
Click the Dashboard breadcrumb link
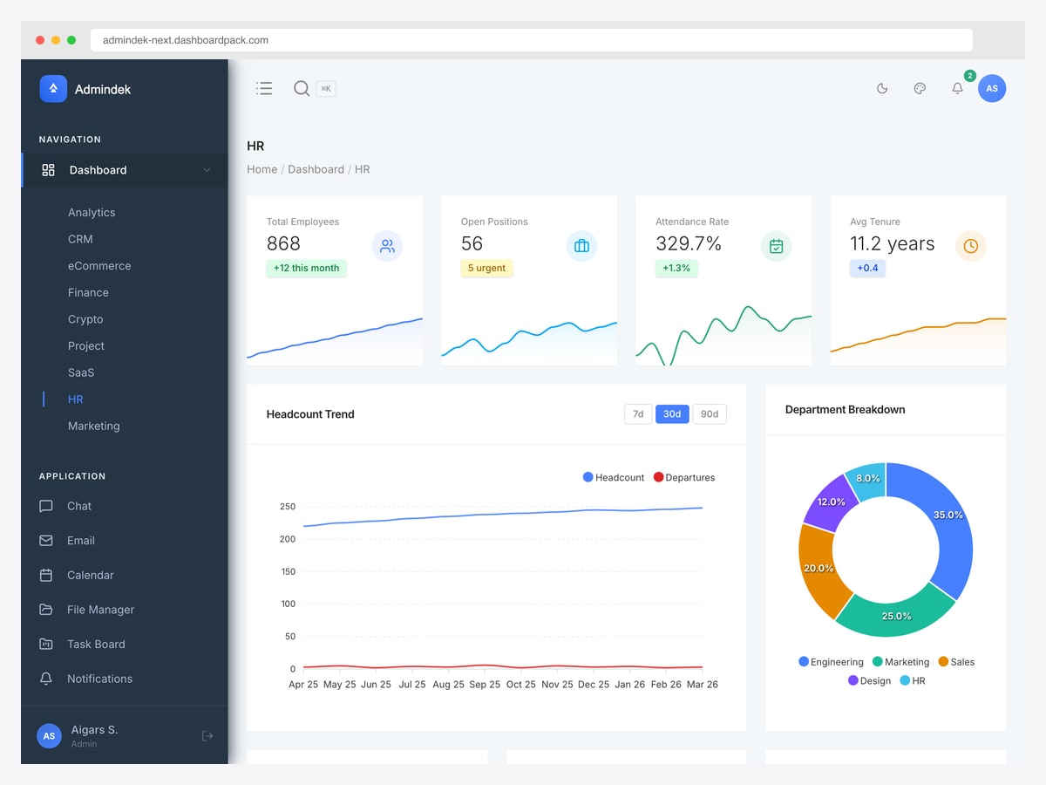(316, 169)
